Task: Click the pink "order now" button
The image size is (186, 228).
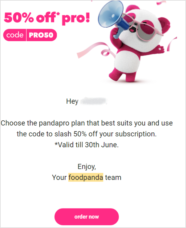Action: coord(87,217)
